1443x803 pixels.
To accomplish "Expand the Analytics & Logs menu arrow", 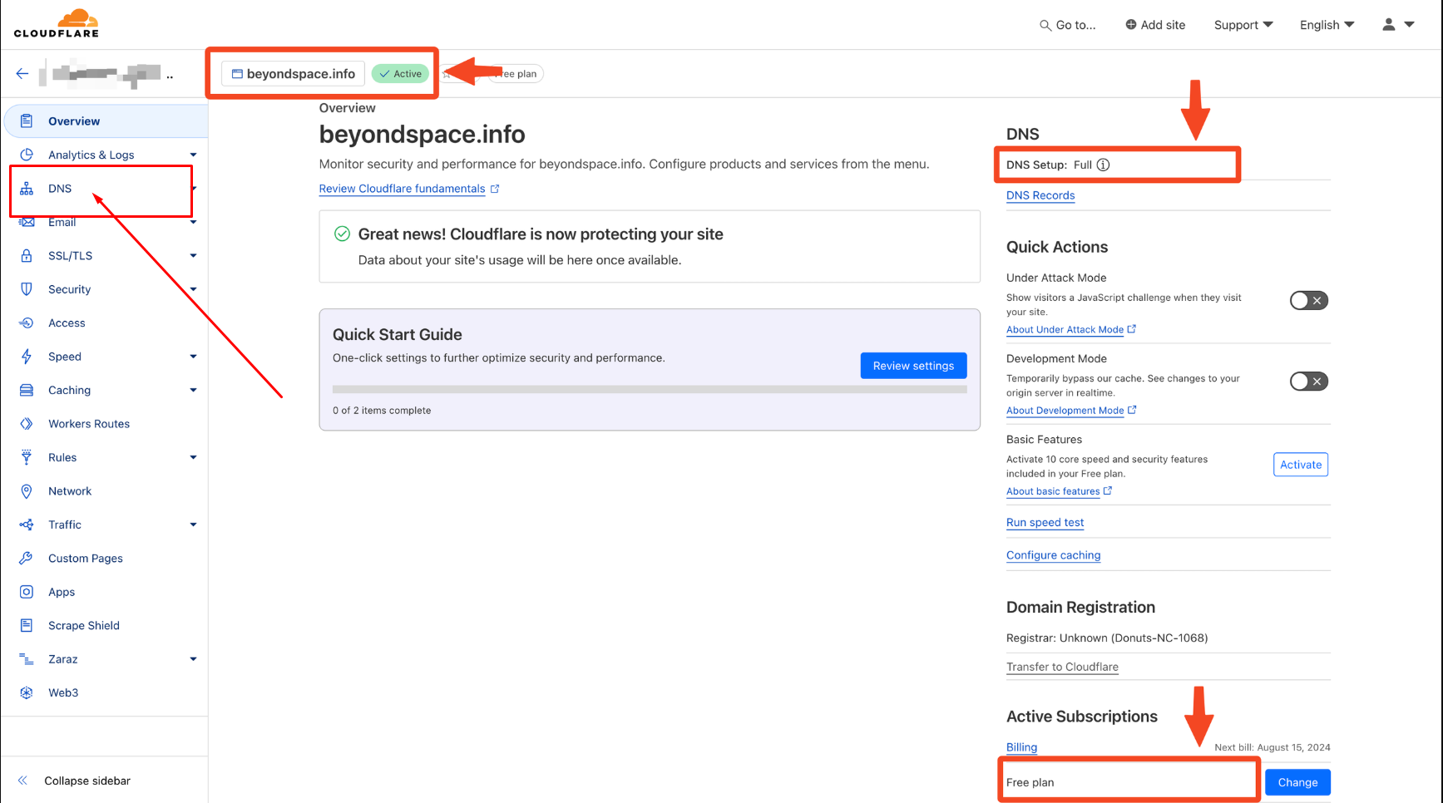I will (x=193, y=155).
